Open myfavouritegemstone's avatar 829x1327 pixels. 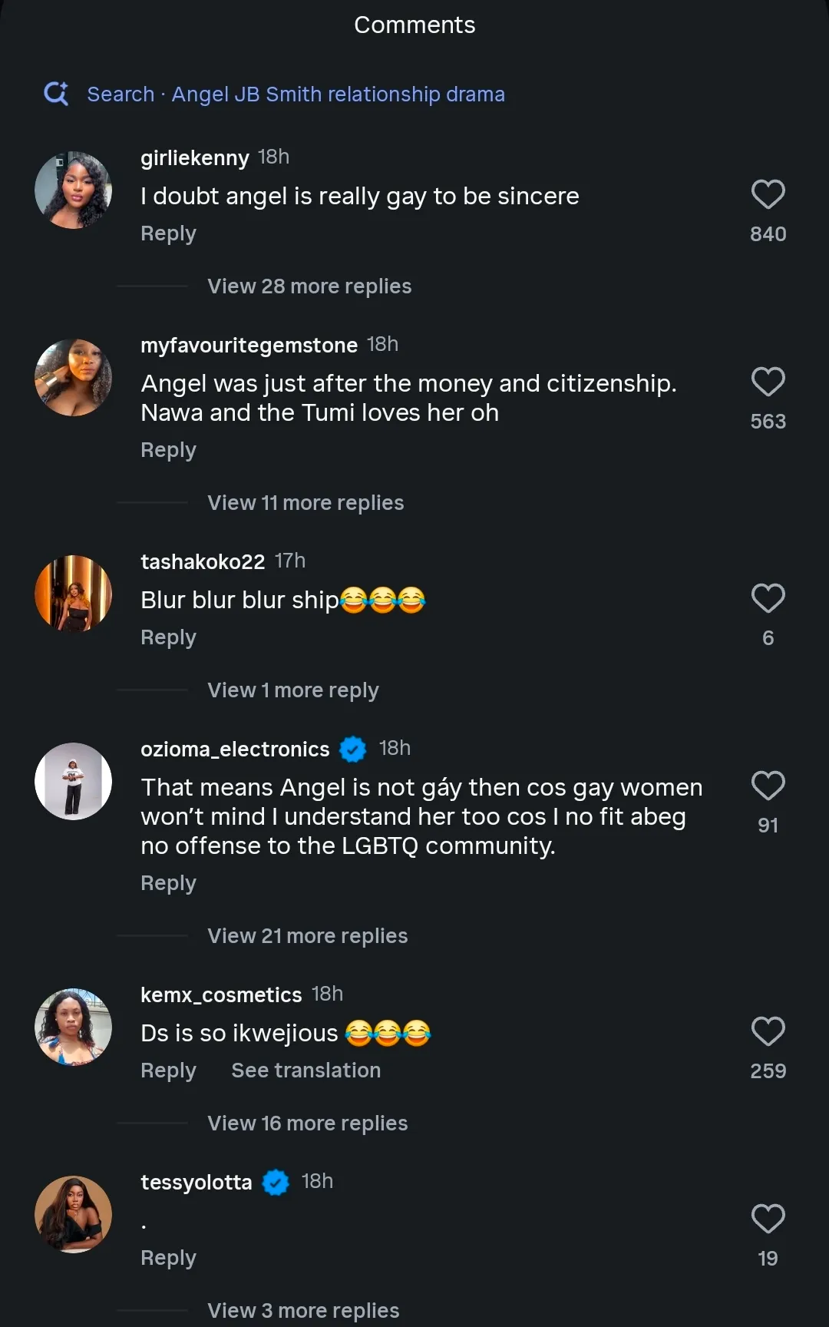74,377
